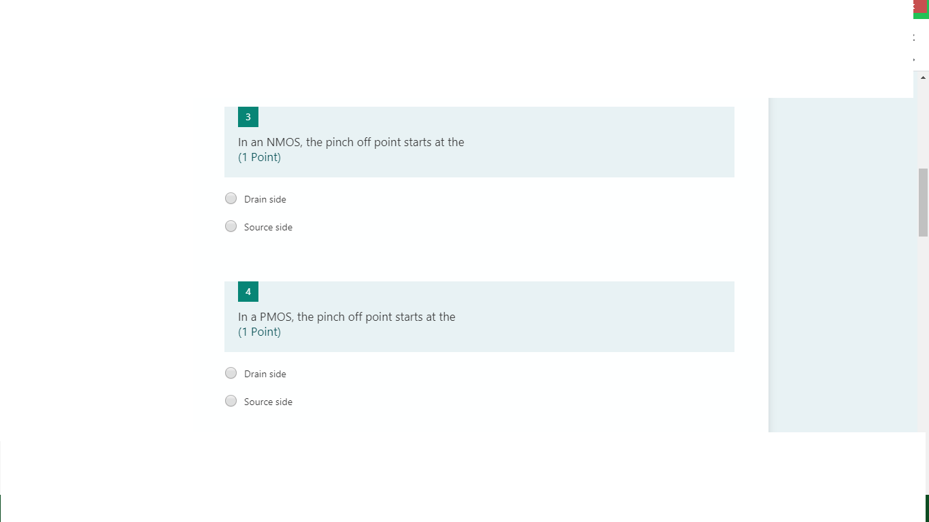
Task: Open the "(1 Point)" label under question 3
Action: pyautogui.click(x=259, y=156)
